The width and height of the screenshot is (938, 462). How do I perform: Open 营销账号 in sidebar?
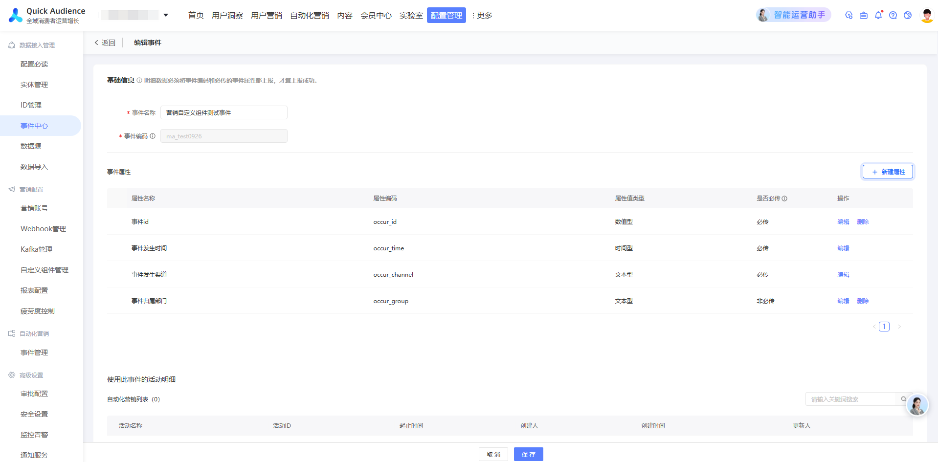pyautogui.click(x=34, y=208)
